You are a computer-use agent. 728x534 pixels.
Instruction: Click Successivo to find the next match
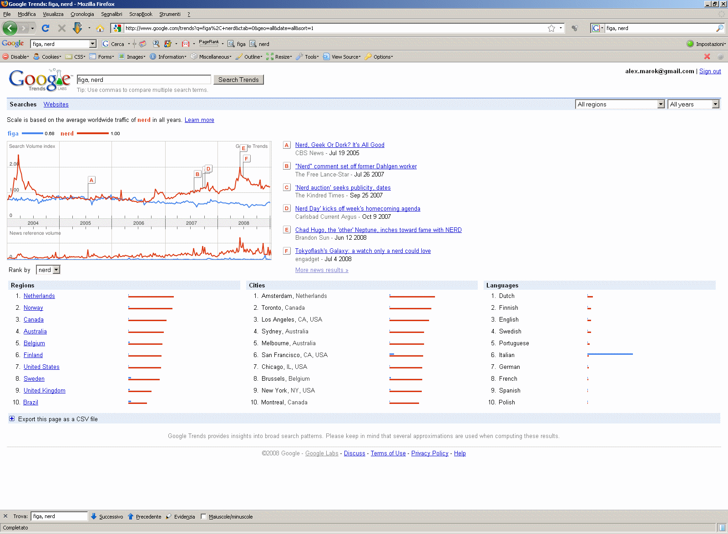(x=107, y=517)
